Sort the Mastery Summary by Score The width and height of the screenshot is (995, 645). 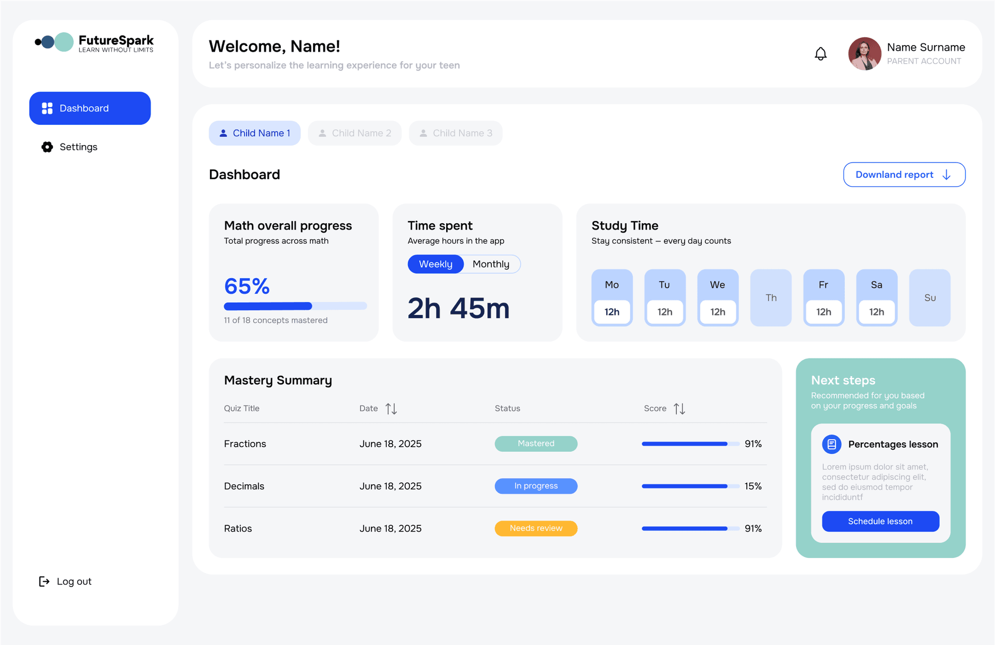tap(679, 408)
